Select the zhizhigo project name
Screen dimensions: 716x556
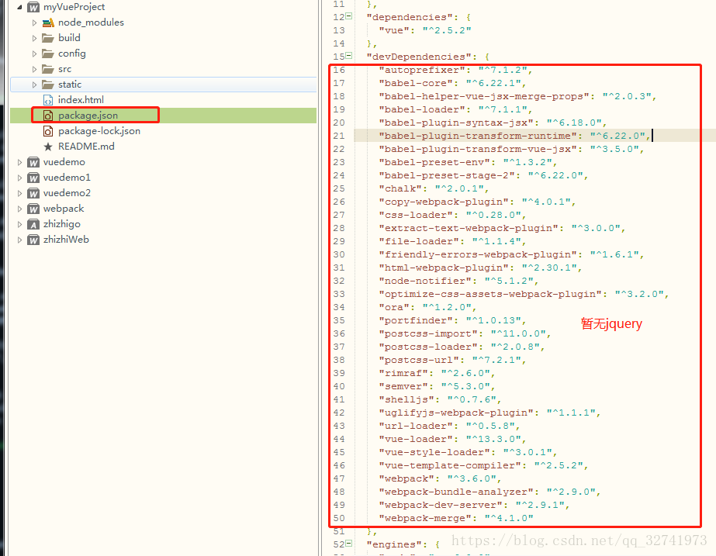(x=61, y=224)
